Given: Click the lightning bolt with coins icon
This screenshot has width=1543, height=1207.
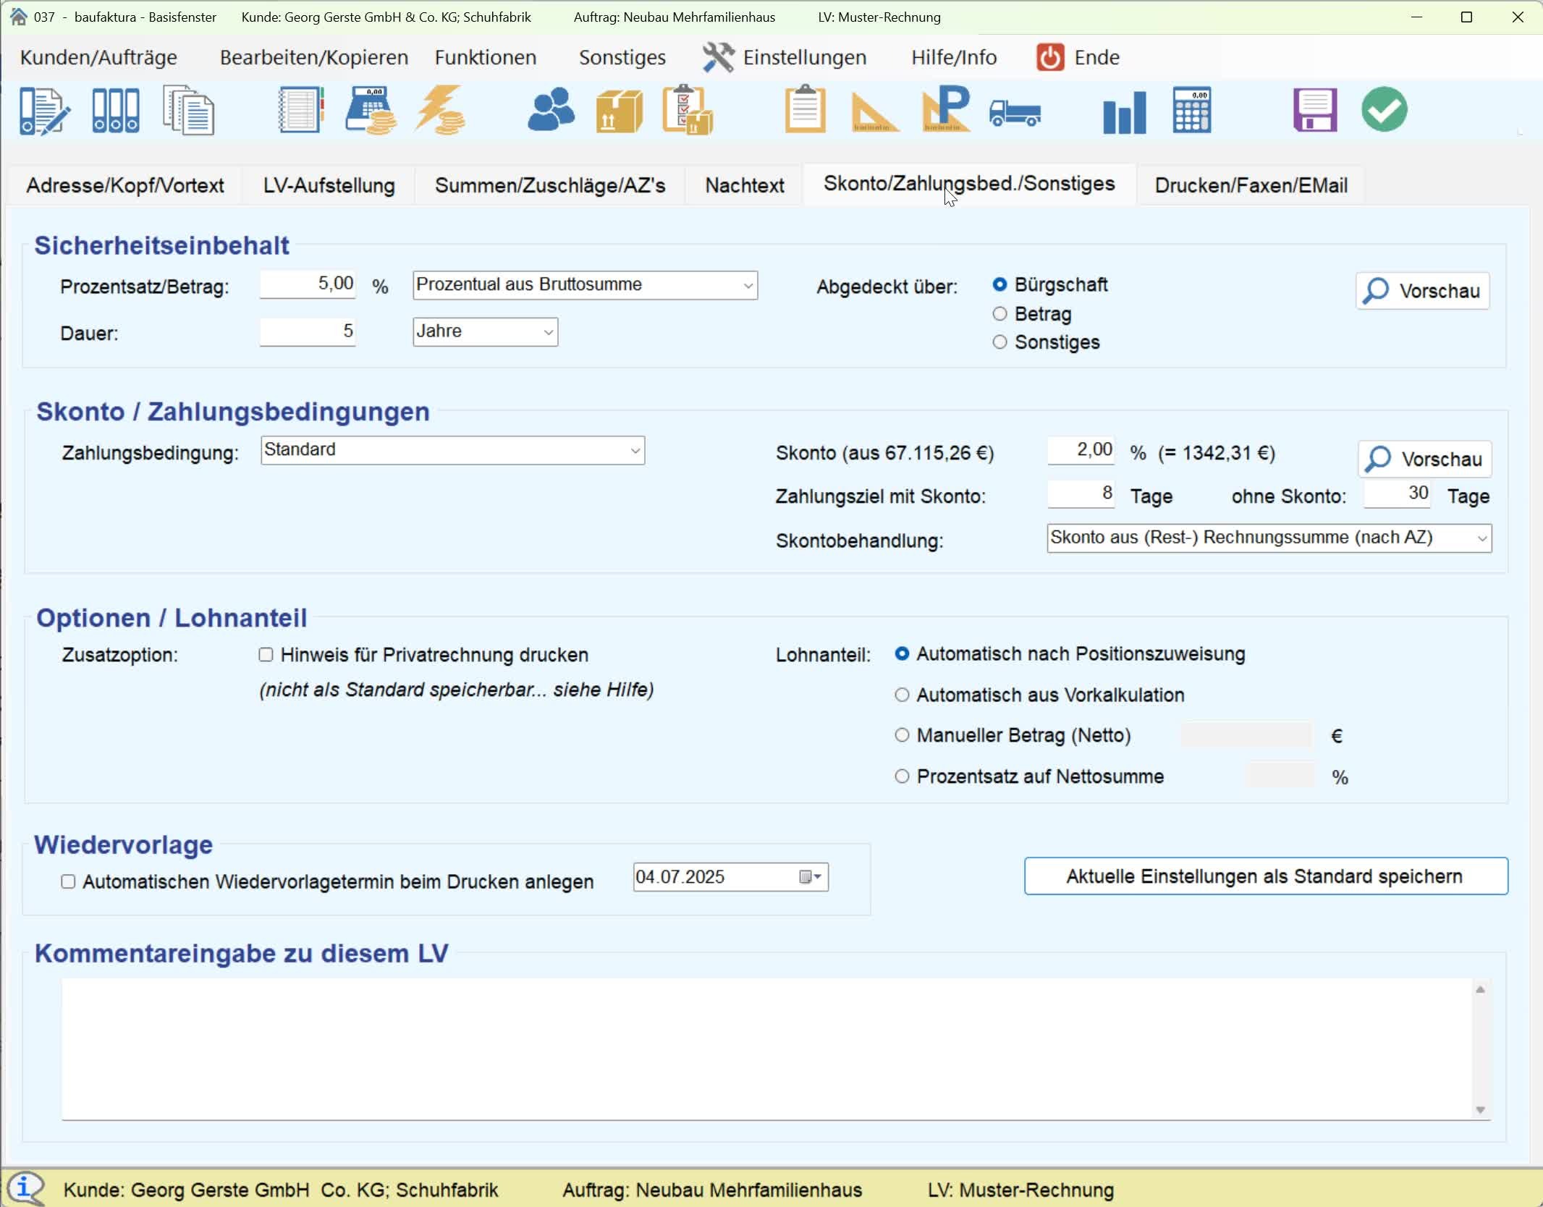Looking at the screenshot, I should click(x=441, y=110).
